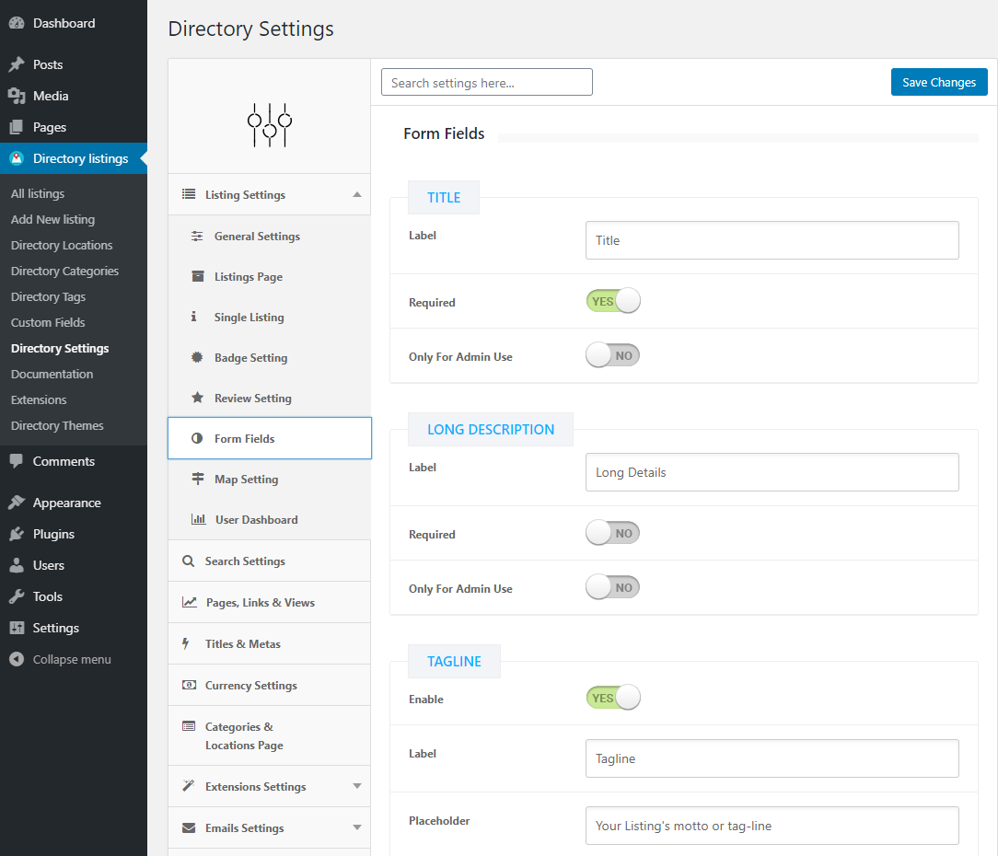Image resolution: width=998 pixels, height=856 pixels.
Task: Open Currency Settings section
Action: click(x=269, y=685)
